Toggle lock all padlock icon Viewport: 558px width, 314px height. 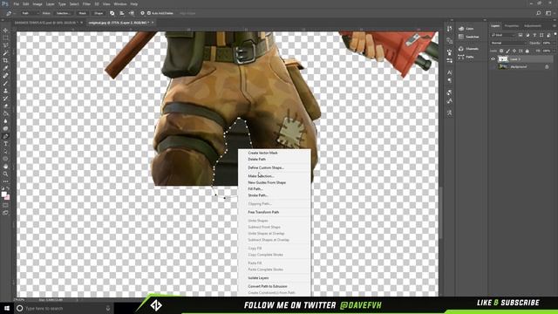(x=527, y=51)
